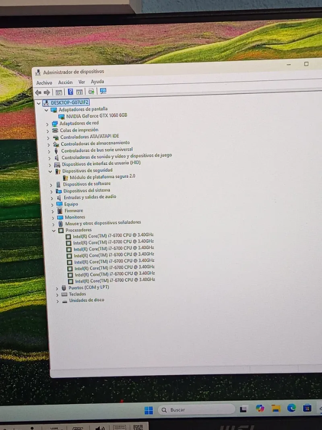The width and height of the screenshot is (322, 430).
Task: Click the Buscar taskbar search box
Action: (x=196, y=410)
